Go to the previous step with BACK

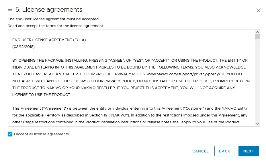click(x=224, y=151)
